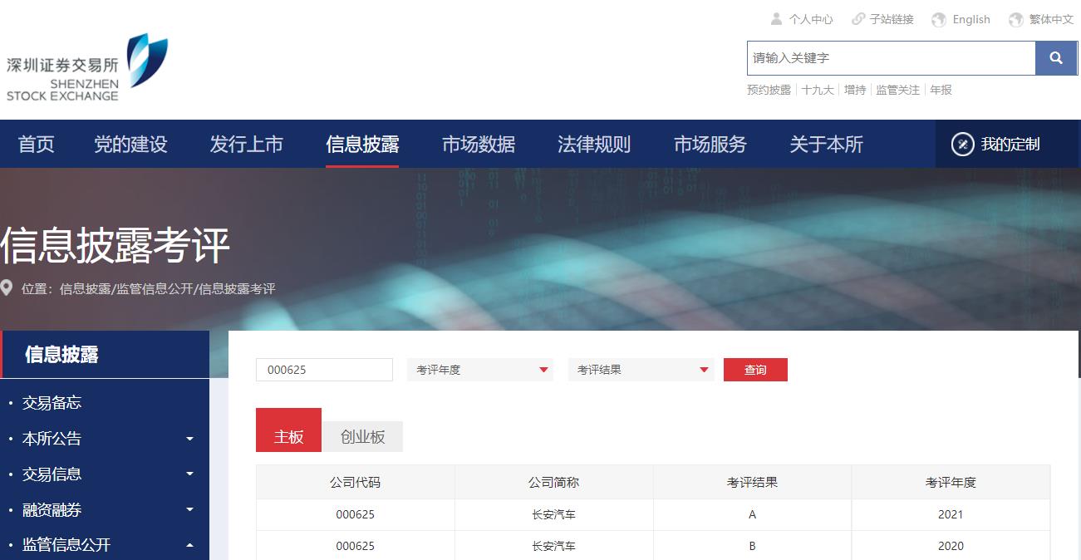Open 监管信息公开 in the sidebar

(x=66, y=545)
